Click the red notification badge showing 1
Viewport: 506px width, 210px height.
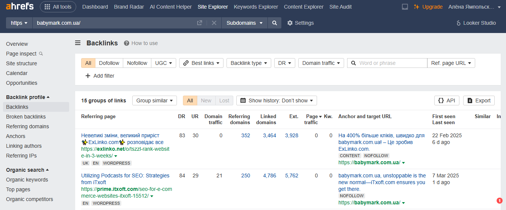pos(499,201)
